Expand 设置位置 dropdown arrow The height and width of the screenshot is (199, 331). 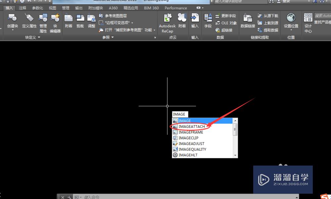coord(291,30)
